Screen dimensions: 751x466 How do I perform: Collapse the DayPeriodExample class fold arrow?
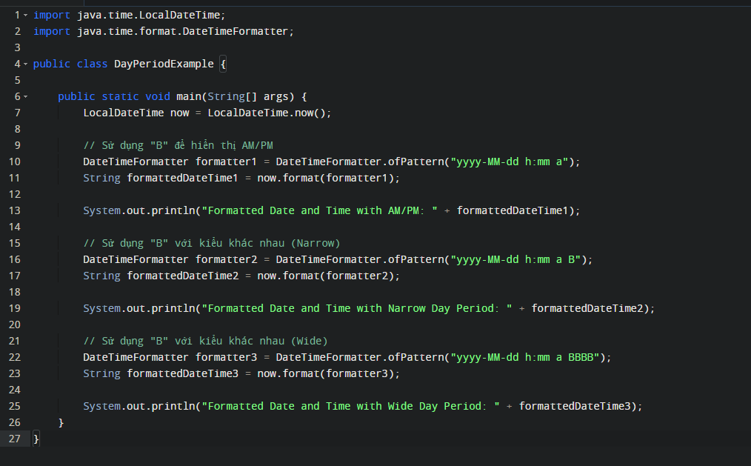click(x=26, y=64)
